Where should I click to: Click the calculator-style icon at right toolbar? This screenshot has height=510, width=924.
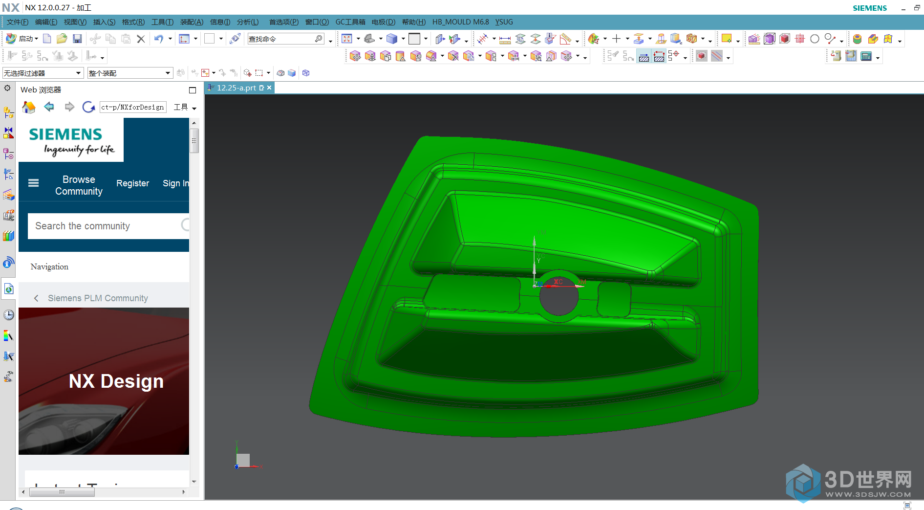coord(866,56)
